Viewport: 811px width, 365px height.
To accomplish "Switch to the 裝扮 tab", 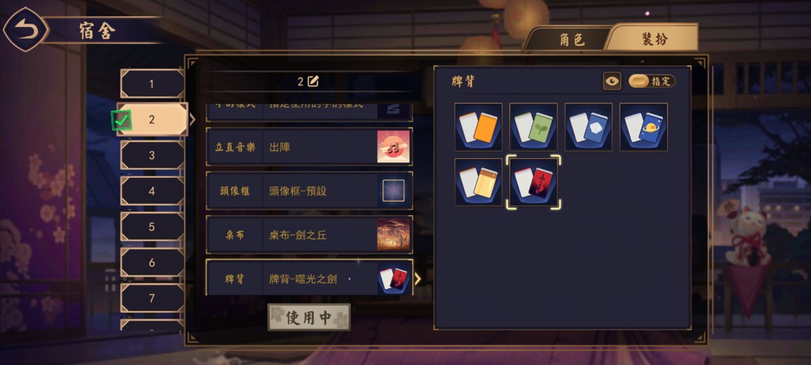I will (x=654, y=38).
